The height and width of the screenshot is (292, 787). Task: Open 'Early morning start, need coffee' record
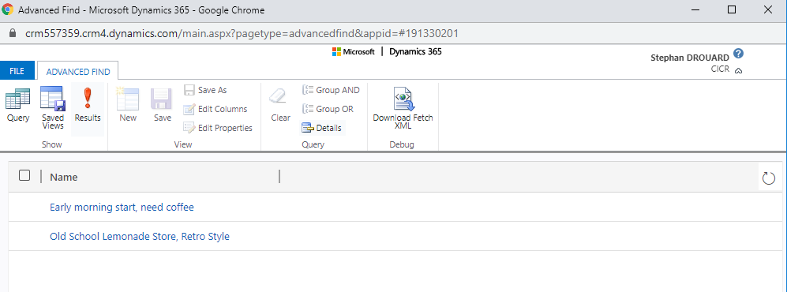point(122,207)
